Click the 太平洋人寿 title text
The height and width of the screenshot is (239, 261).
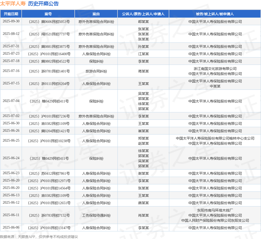(13, 4)
